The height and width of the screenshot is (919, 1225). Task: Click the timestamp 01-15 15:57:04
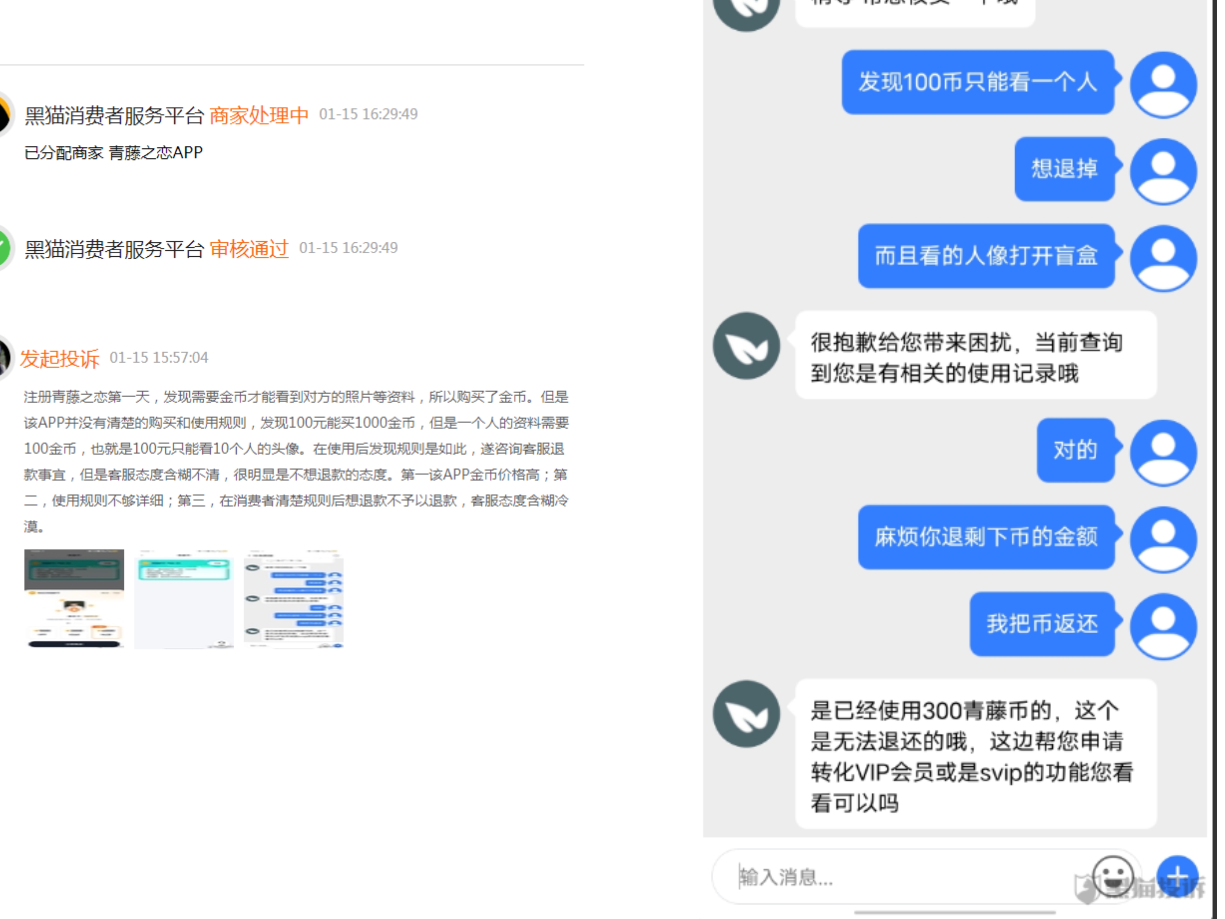click(159, 357)
